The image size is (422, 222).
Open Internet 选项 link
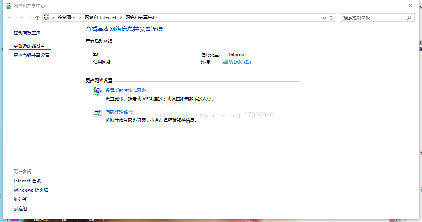(x=27, y=181)
